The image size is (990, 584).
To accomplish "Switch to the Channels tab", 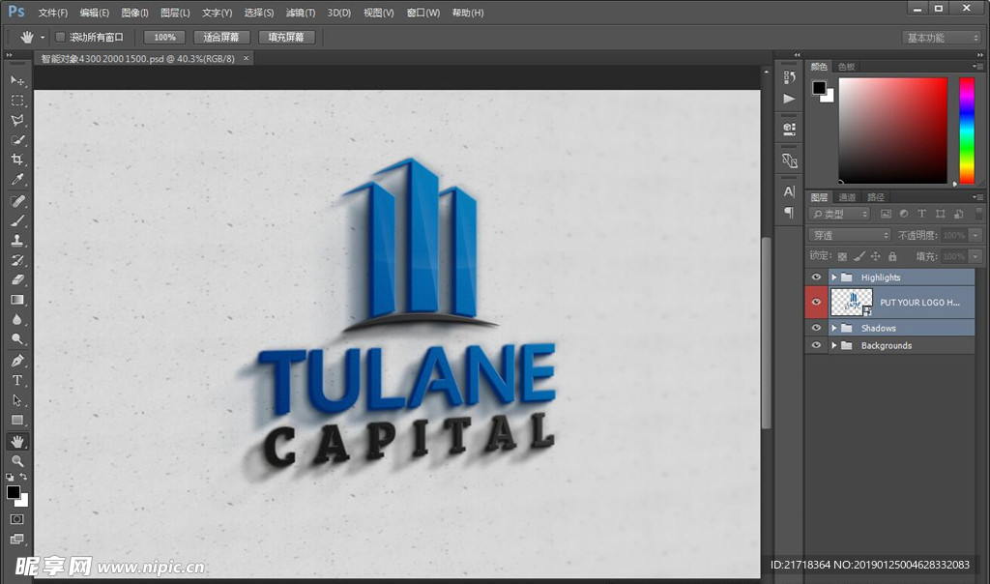I will coord(847,197).
